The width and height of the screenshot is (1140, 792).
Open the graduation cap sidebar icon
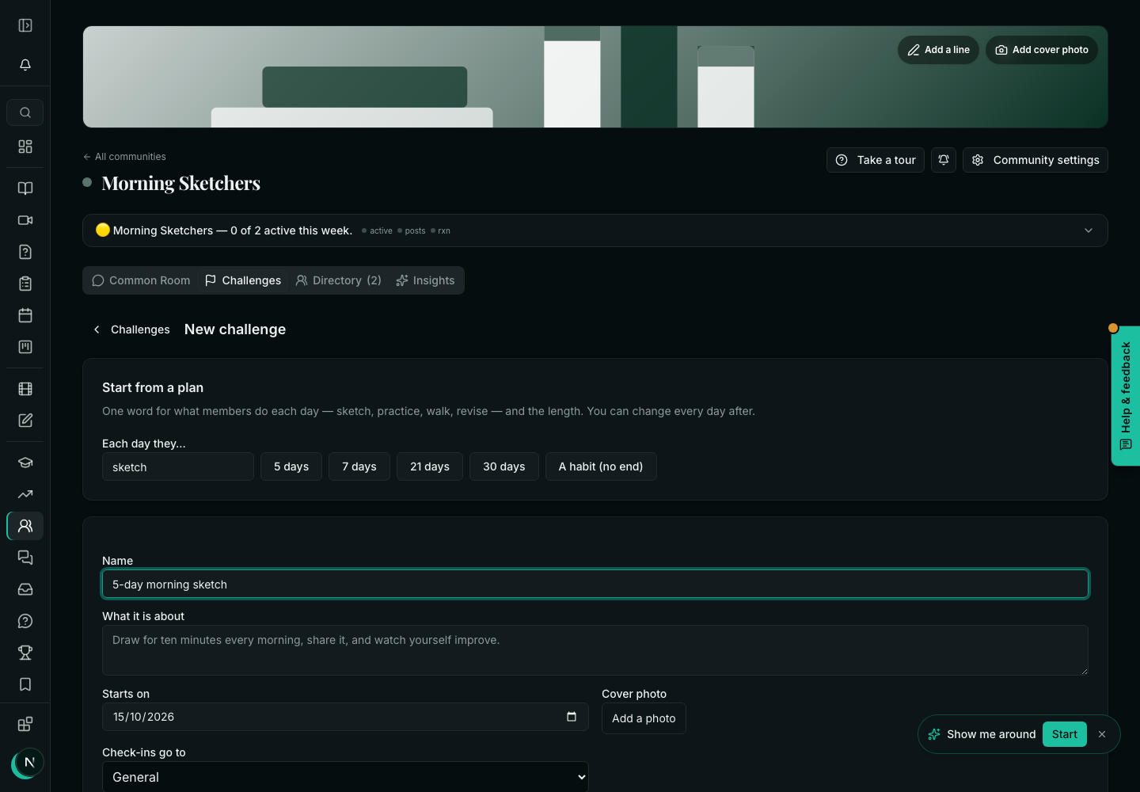coord(25,463)
